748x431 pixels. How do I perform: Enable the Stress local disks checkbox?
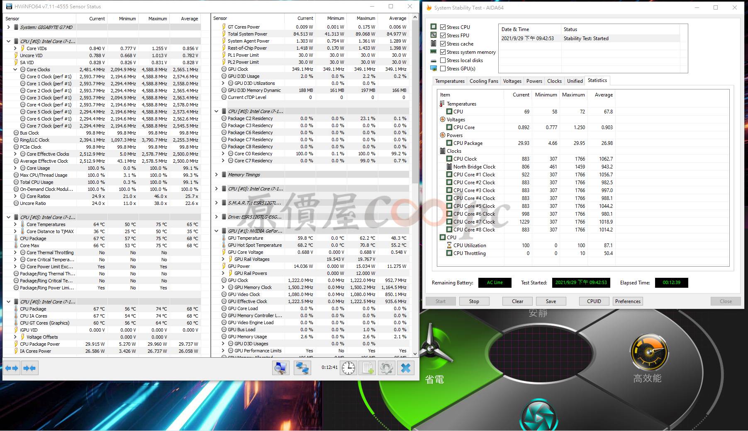(x=443, y=60)
